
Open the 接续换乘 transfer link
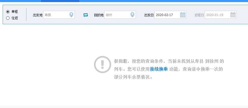pos(159,69)
